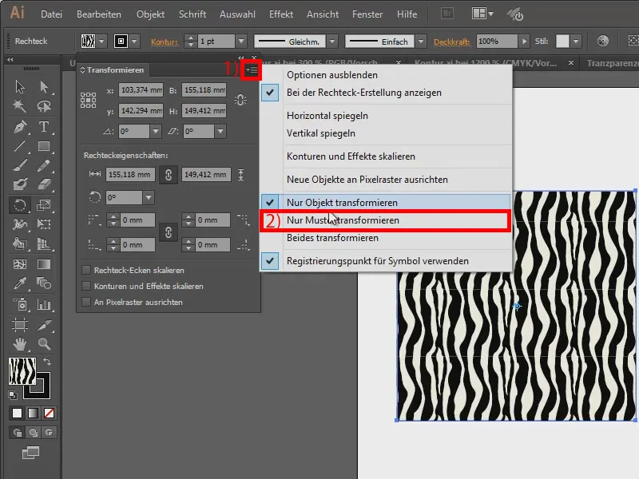Choose the Column Graph tool
Viewport: 639px width, 479px height.
point(44,304)
